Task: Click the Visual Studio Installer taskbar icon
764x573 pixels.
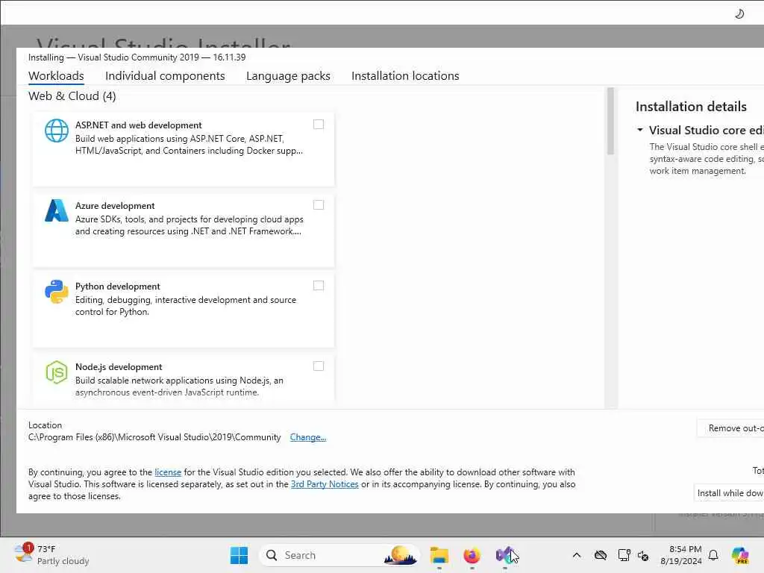Action: click(x=504, y=555)
